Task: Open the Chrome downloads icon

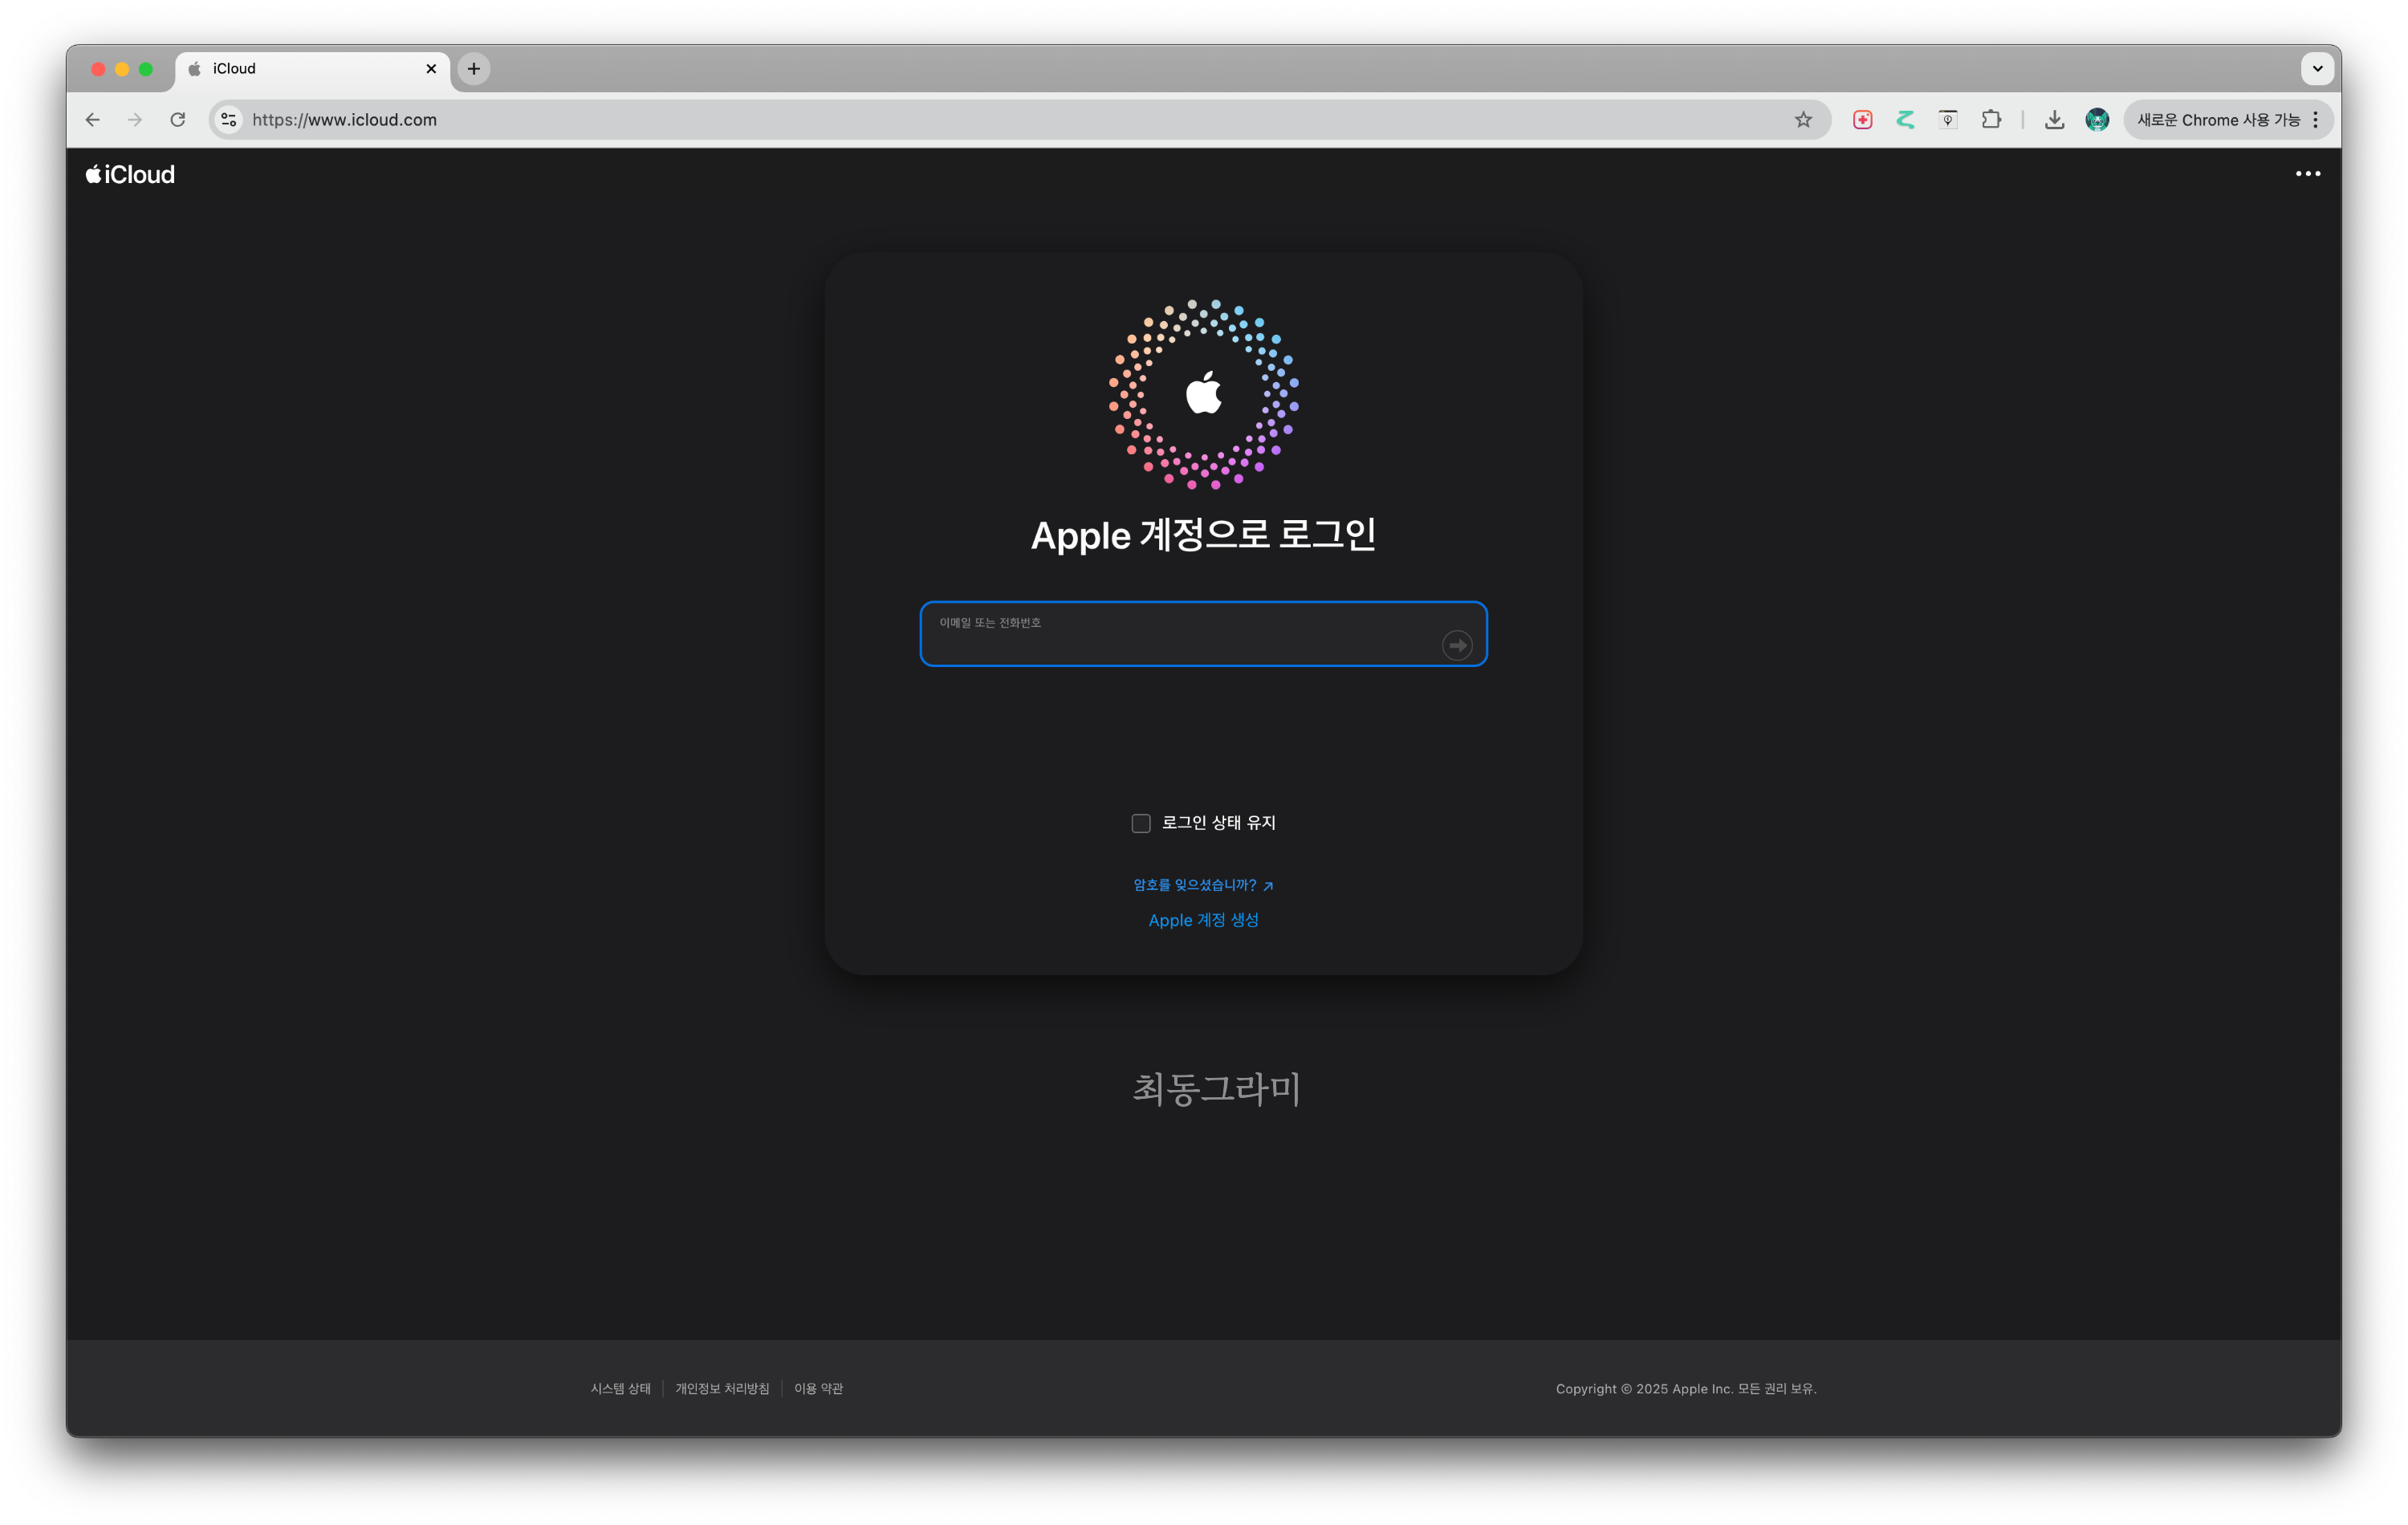Action: (2054, 120)
